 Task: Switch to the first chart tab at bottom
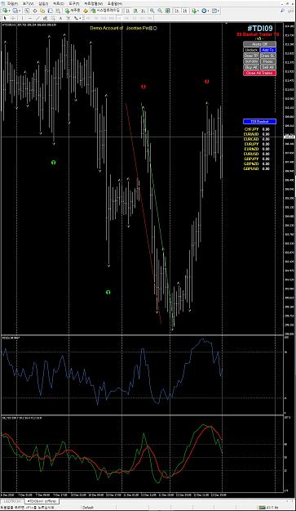[13, 500]
